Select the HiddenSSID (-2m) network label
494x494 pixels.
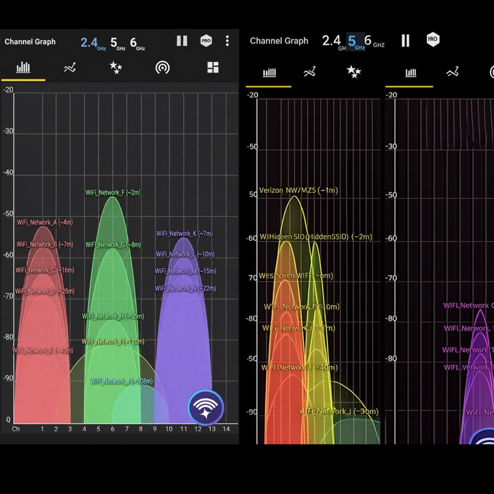click(x=316, y=237)
